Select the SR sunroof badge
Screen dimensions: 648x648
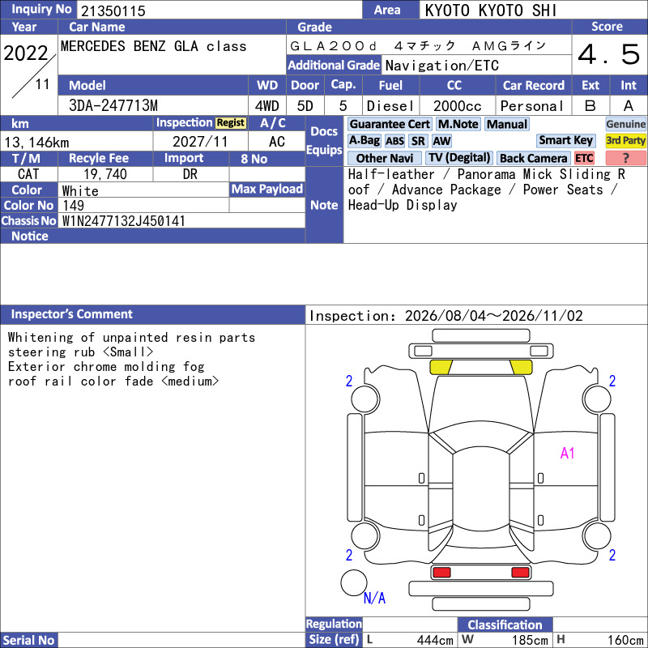click(418, 141)
